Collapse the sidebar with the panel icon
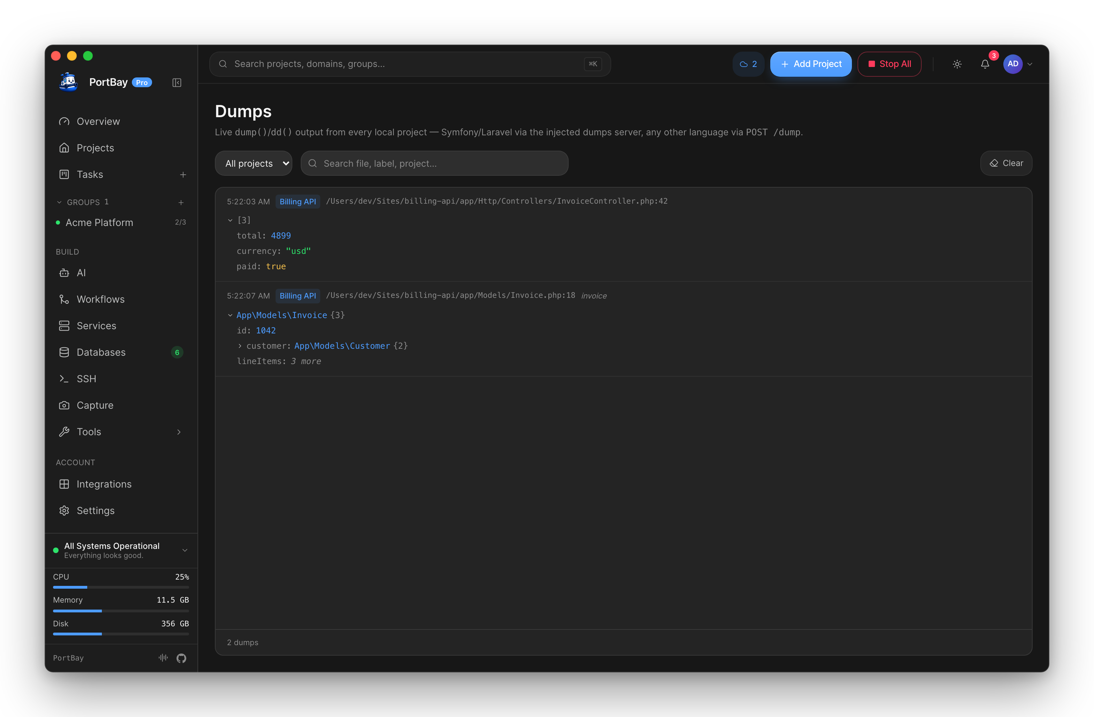1094x717 pixels. click(x=177, y=83)
